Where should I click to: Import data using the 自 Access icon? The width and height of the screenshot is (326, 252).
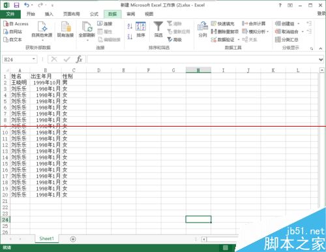point(16,24)
